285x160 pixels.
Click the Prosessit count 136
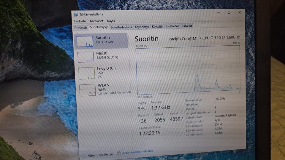coord(142,121)
